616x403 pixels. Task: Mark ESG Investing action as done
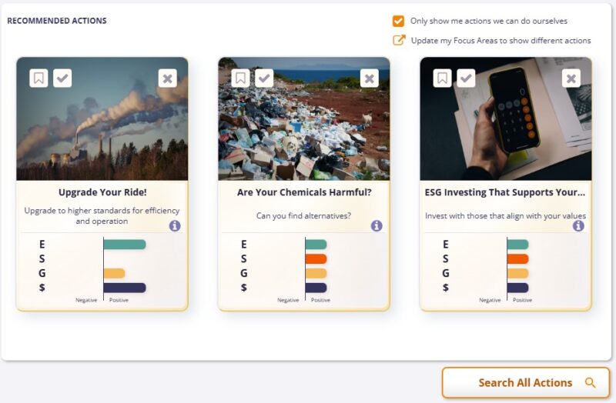pos(466,78)
